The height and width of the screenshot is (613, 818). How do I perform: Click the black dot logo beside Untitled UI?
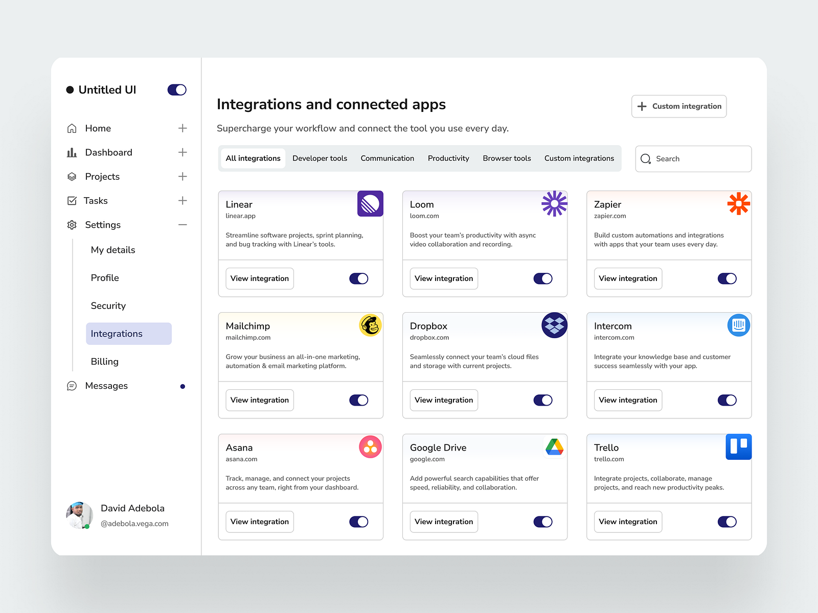tap(70, 90)
